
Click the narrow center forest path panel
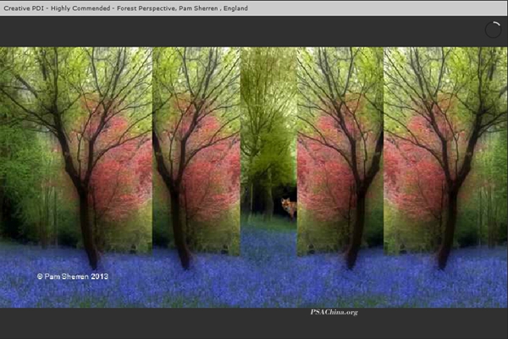(268, 152)
